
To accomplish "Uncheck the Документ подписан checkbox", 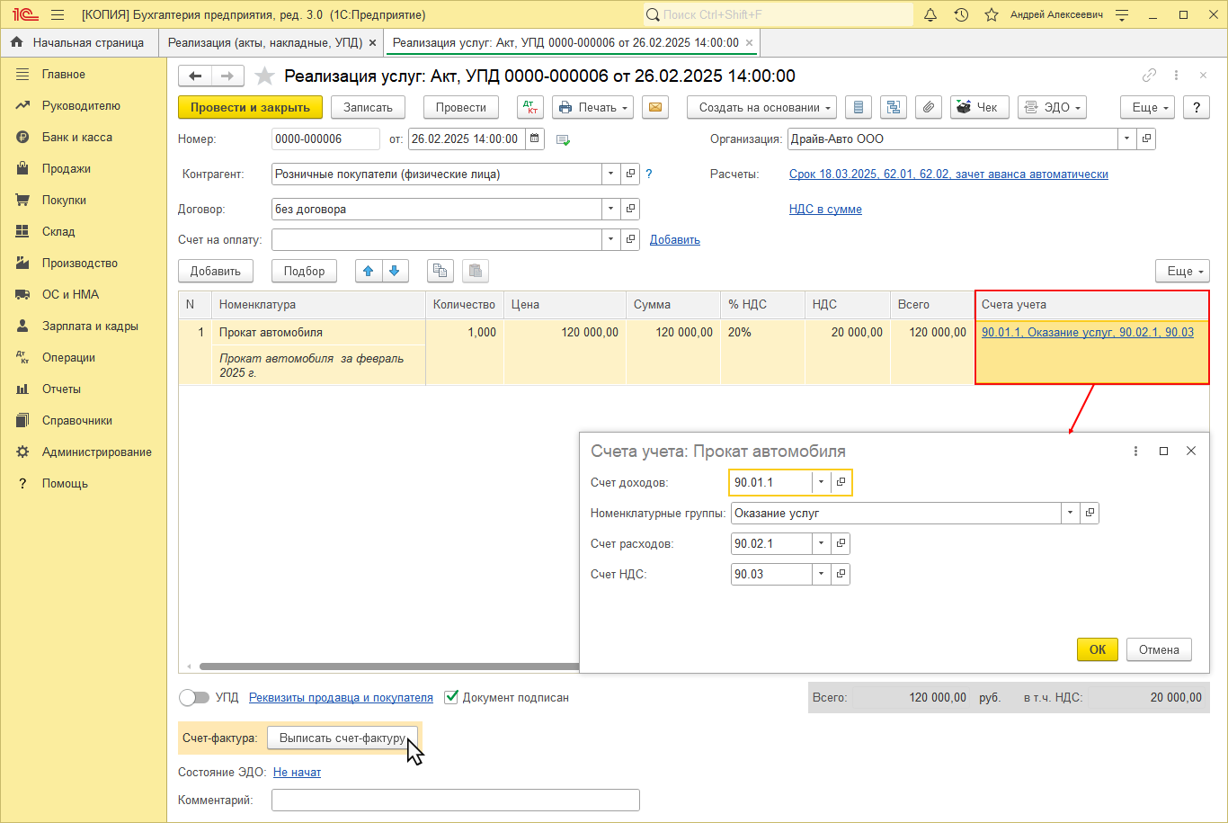I will click(x=452, y=697).
